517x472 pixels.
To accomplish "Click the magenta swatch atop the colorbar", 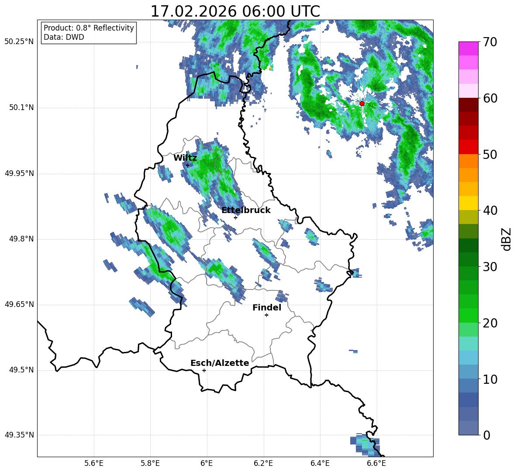I will pyautogui.click(x=468, y=48).
